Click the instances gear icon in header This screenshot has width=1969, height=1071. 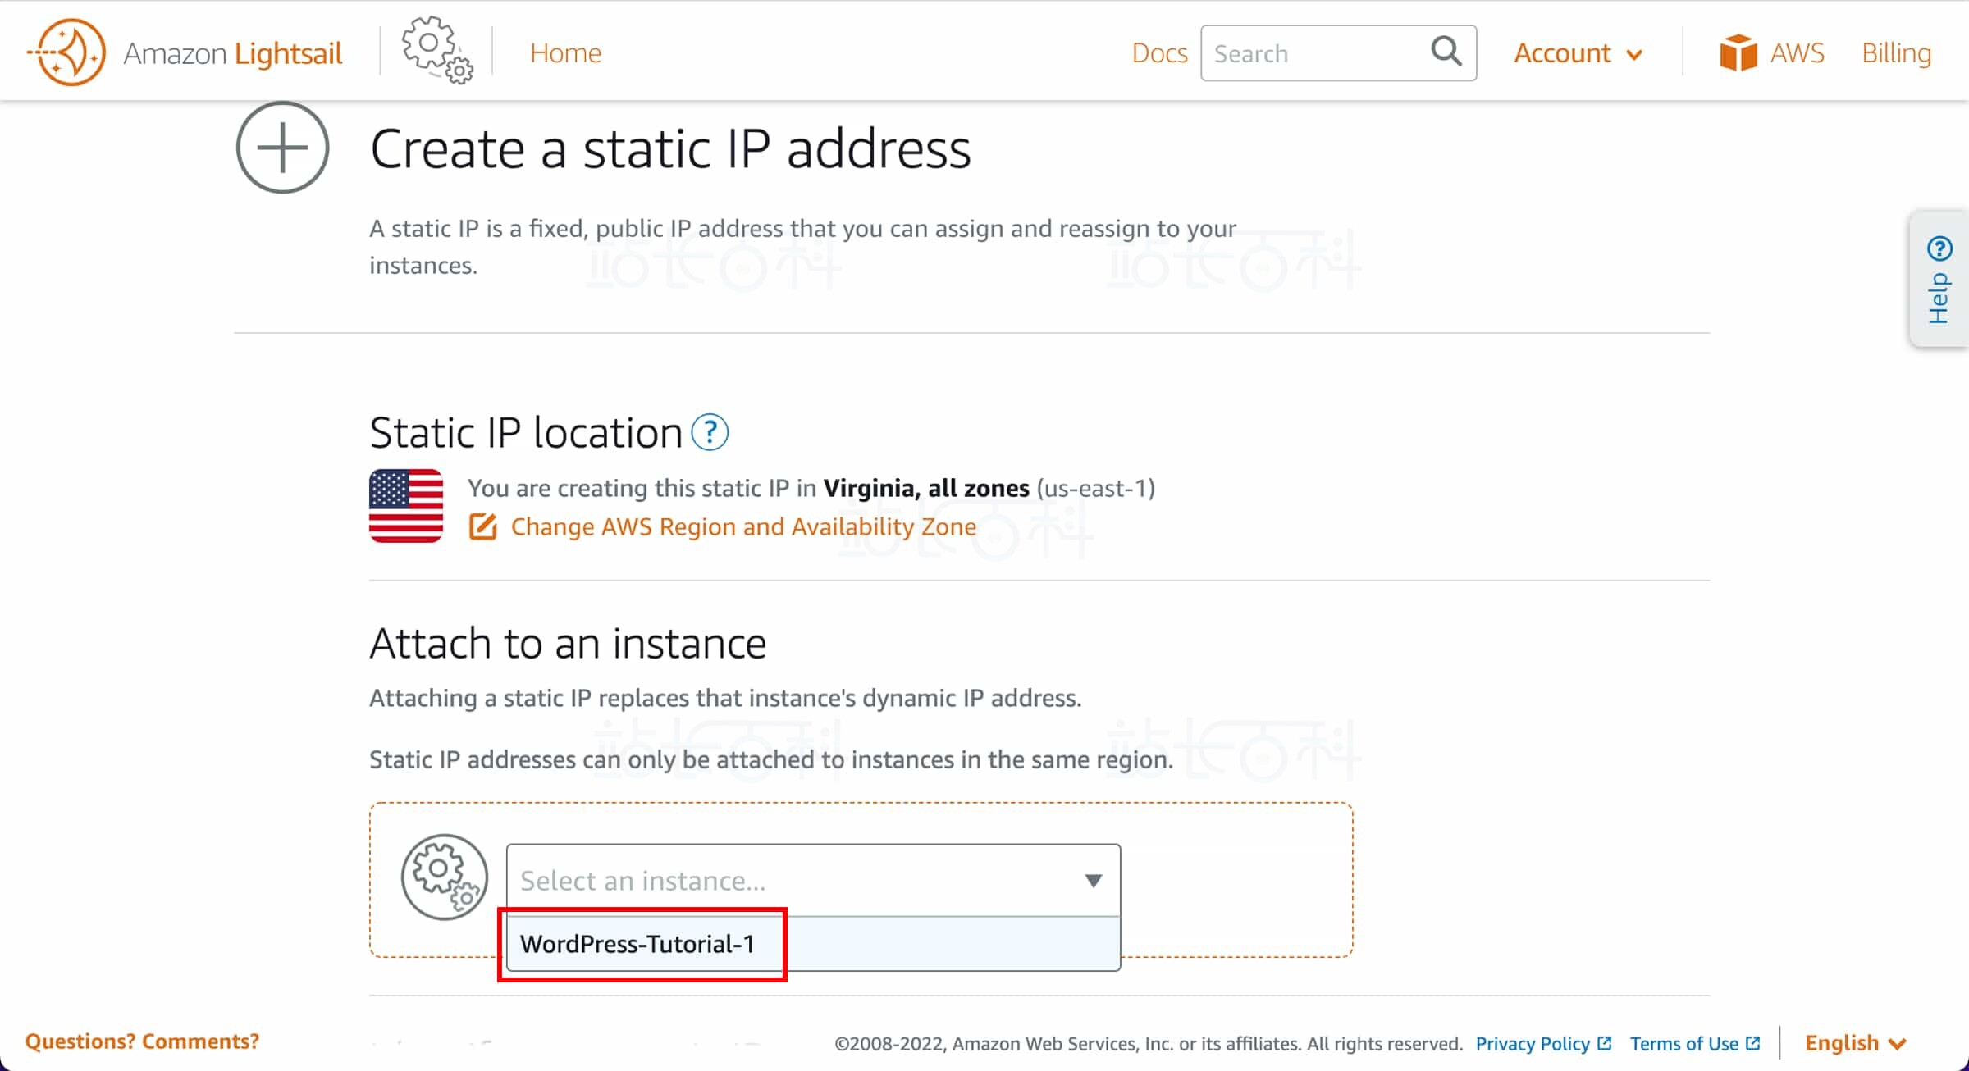pyautogui.click(x=436, y=51)
